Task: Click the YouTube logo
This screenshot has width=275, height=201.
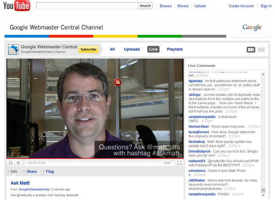Action: click(x=16, y=6)
